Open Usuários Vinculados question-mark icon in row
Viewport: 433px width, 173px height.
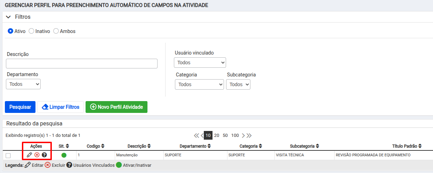point(44,155)
